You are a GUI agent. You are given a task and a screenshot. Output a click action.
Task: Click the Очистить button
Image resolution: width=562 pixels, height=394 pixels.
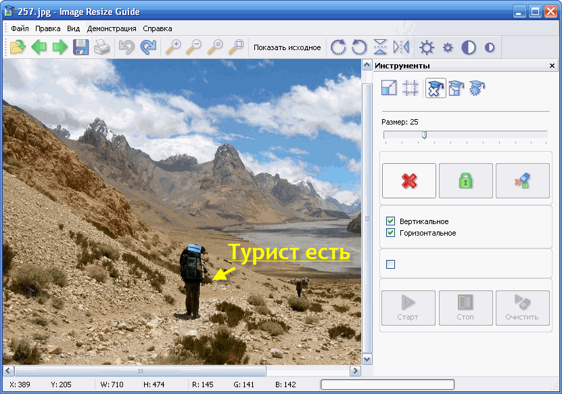(523, 308)
